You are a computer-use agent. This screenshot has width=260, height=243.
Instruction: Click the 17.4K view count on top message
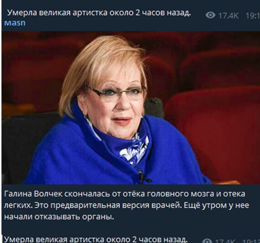pyautogui.click(x=228, y=16)
